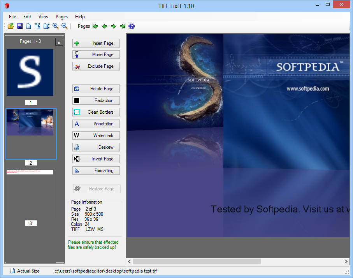The image size is (353, 278).
Task: Click the save floppy disk icon
Action: point(20,26)
